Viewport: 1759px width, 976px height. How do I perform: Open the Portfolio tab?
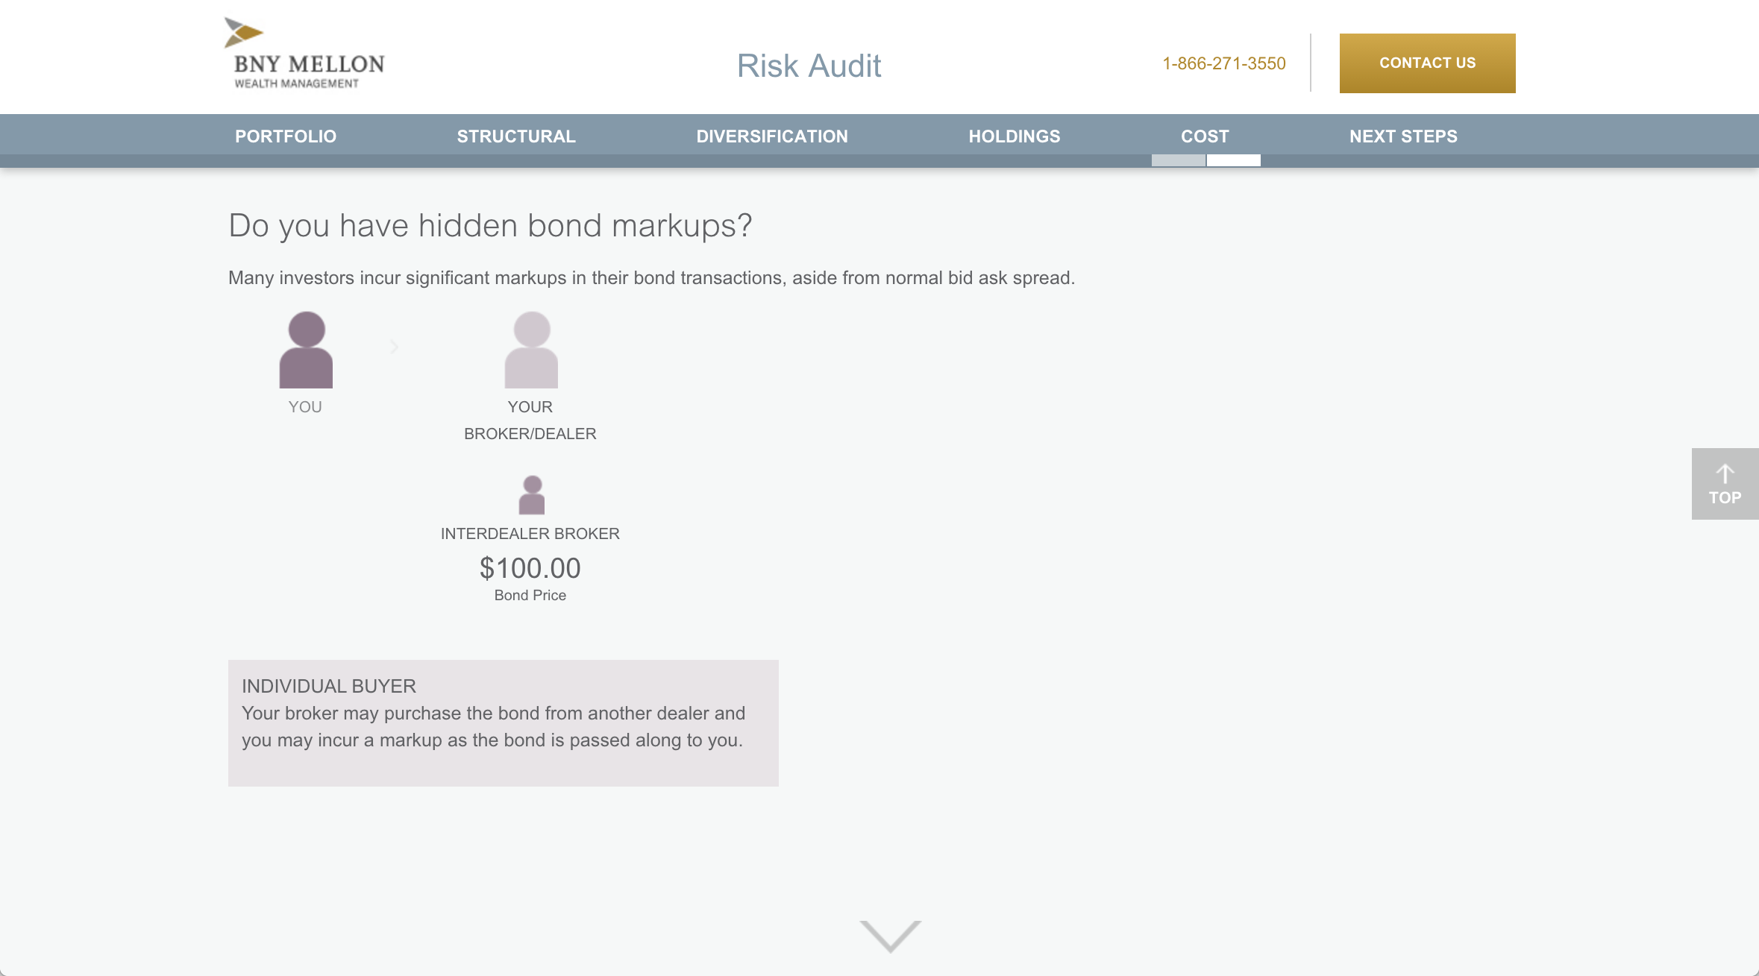point(286,136)
